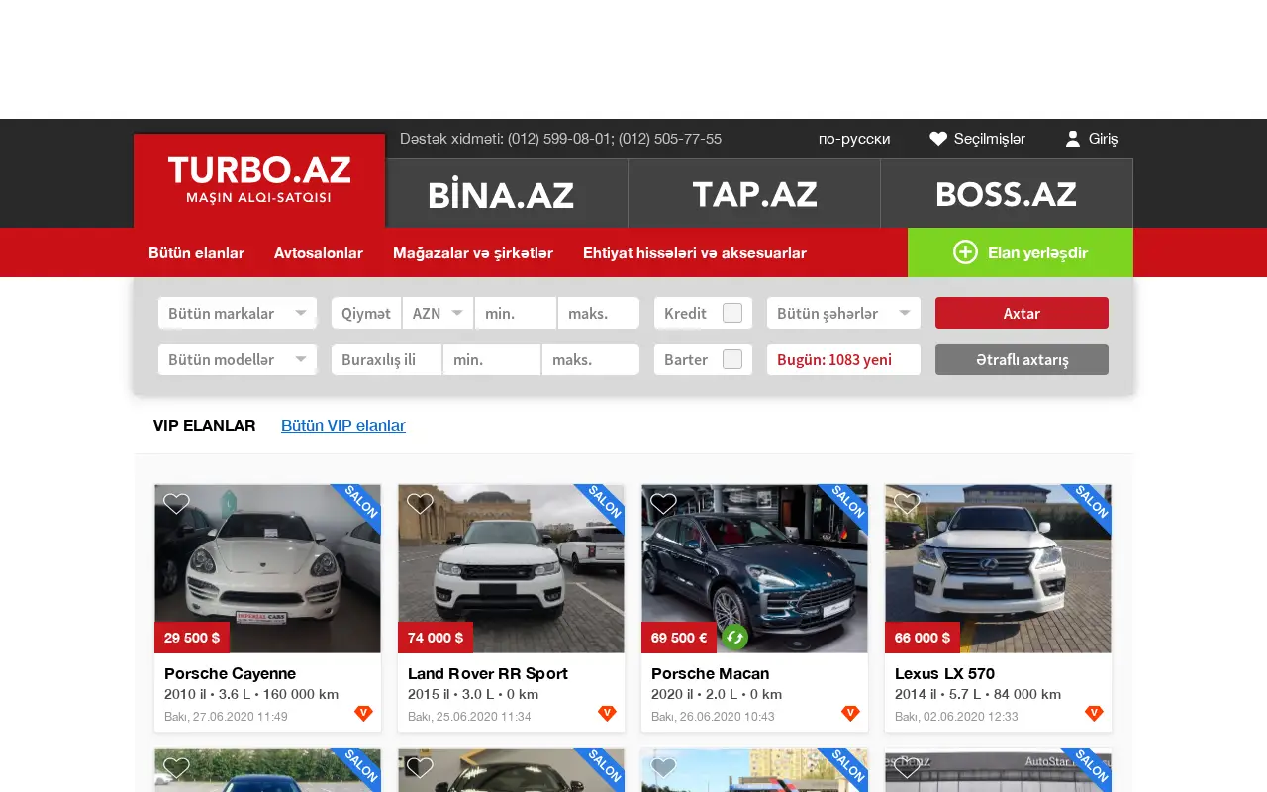The height and width of the screenshot is (792, 1267).
Task: Click the heart icon beside Seçilmişlər
Action: pyautogui.click(x=938, y=139)
